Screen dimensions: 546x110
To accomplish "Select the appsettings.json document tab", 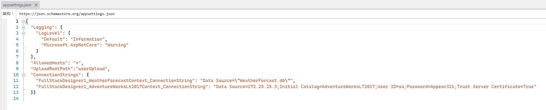I will coord(17,5).
